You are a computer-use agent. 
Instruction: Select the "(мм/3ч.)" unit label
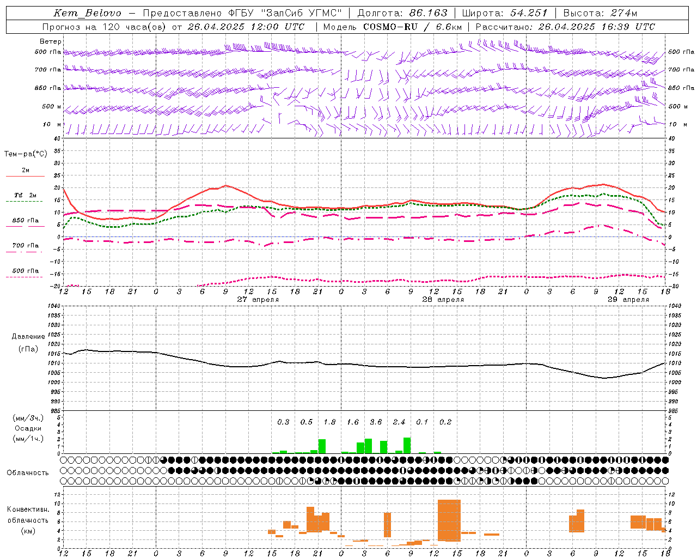(28, 418)
